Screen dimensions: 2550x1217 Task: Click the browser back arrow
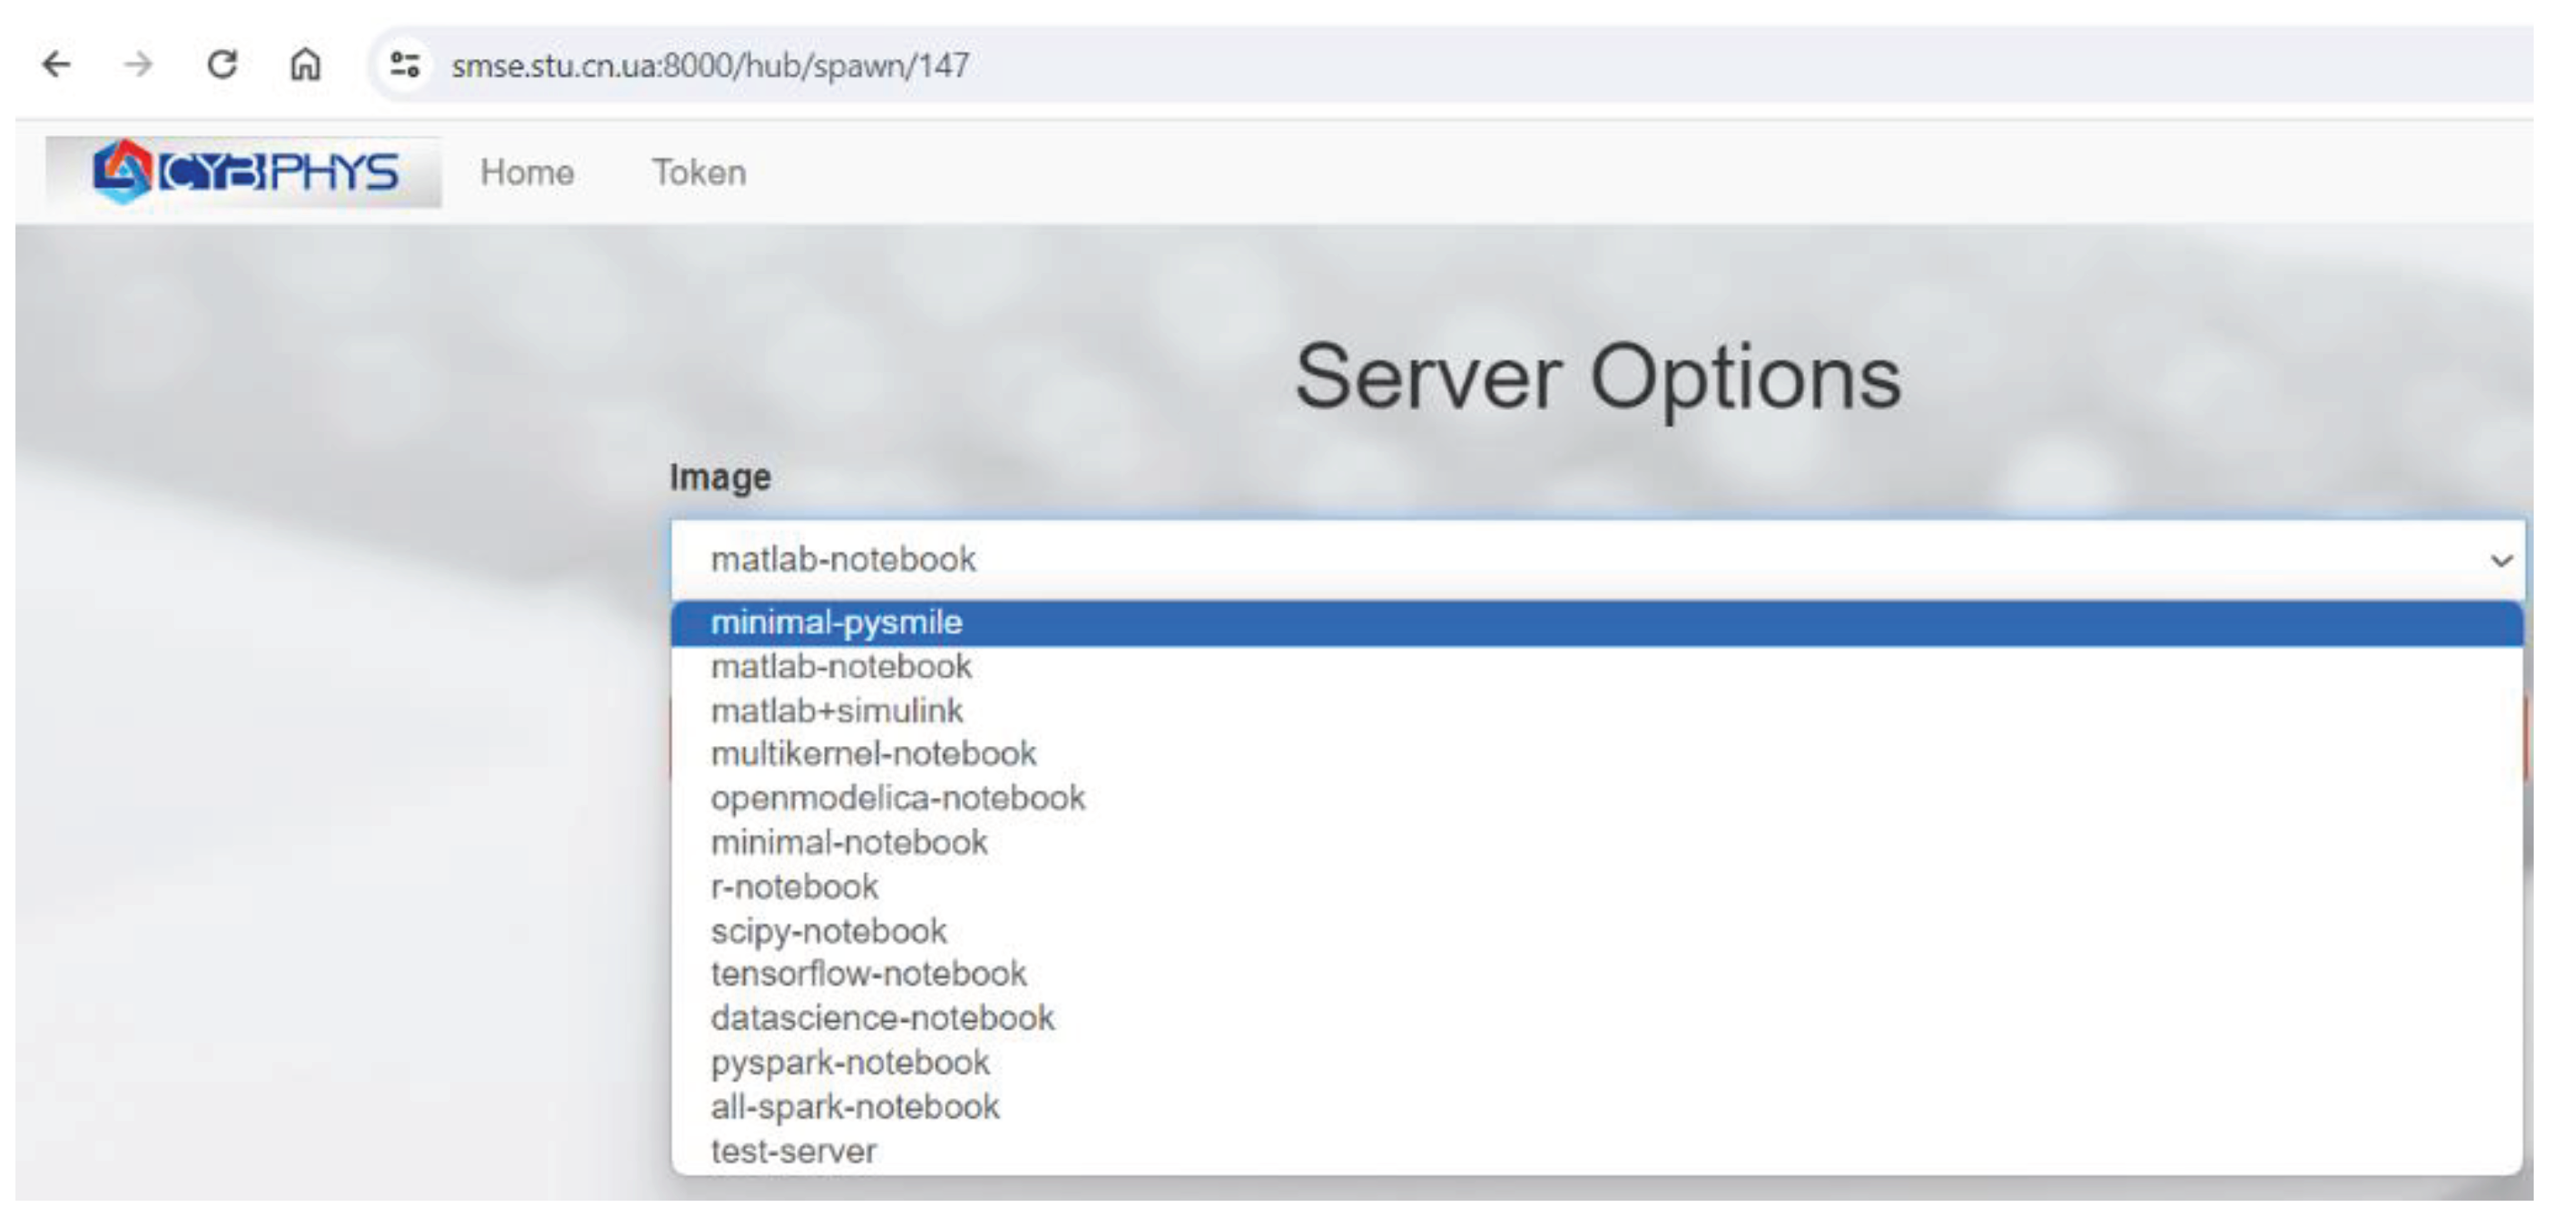[x=56, y=65]
